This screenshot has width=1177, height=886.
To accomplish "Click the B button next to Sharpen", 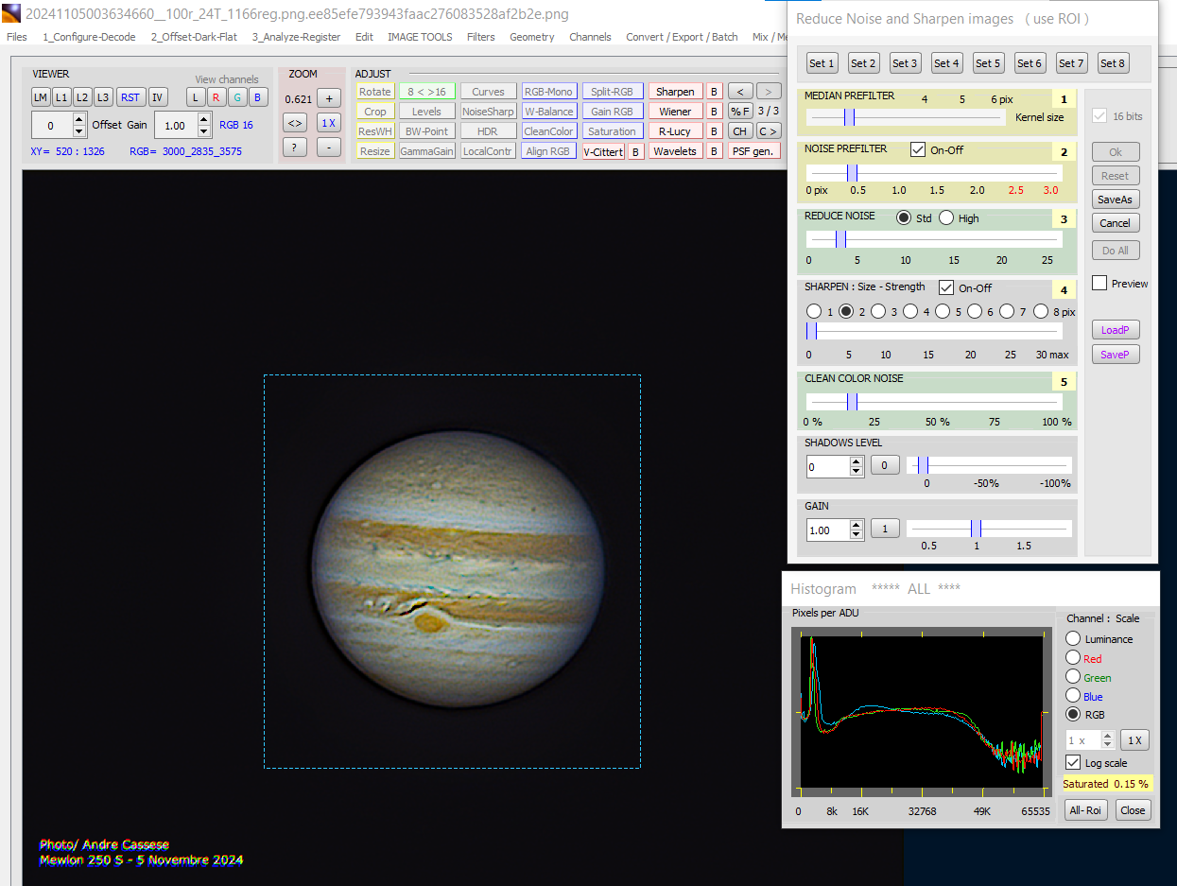I will (x=714, y=92).
